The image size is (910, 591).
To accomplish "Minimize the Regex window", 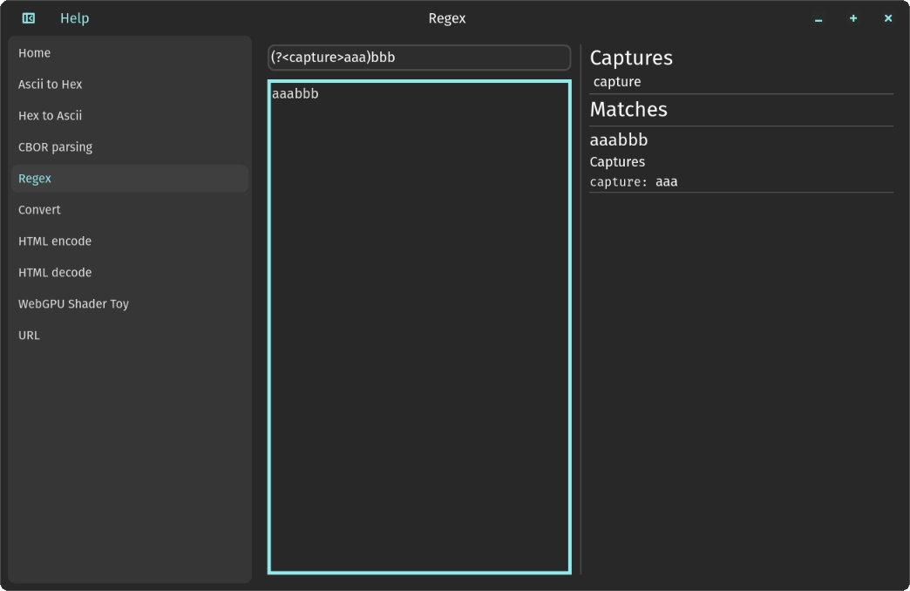I will [818, 18].
